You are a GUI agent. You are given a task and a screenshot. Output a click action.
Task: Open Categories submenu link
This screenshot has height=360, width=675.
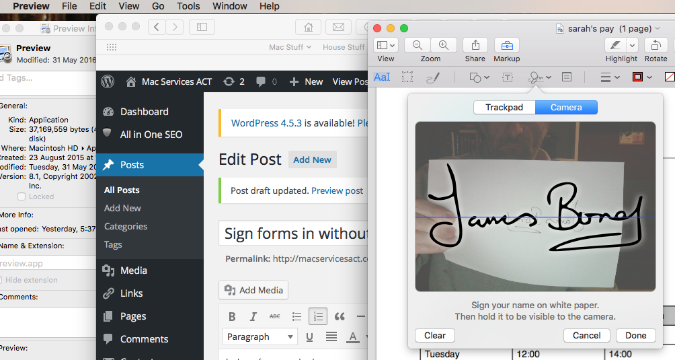(x=125, y=226)
